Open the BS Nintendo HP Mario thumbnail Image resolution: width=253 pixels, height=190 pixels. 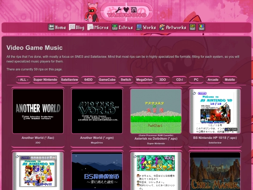(x=38, y=171)
